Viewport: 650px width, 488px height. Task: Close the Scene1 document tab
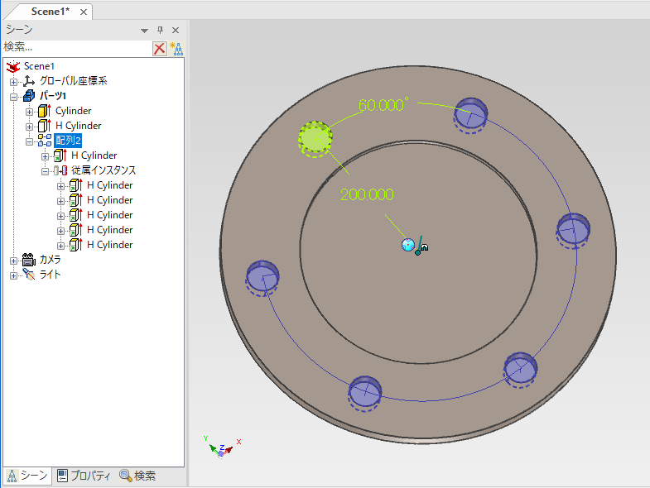(84, 12)
